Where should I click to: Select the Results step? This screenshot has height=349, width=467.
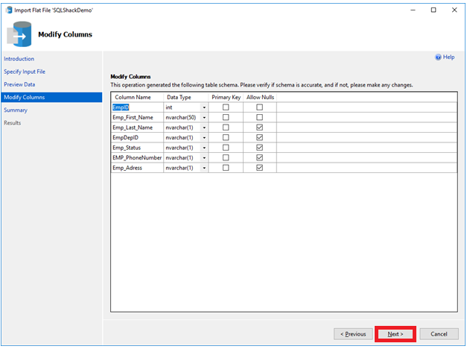coord(12,123)
